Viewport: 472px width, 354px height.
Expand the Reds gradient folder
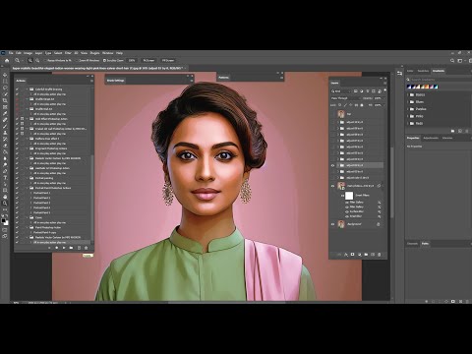coord(408,123)
